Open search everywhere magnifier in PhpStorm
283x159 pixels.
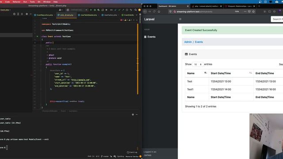136,10
